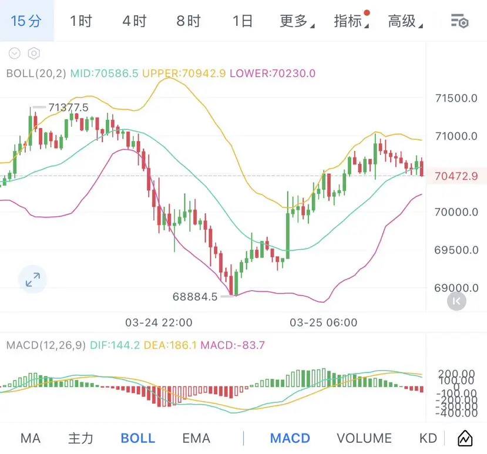Expand the 指标 indicators dropdown
This screenshot has width=487, height=454.
tap(350, 22)
